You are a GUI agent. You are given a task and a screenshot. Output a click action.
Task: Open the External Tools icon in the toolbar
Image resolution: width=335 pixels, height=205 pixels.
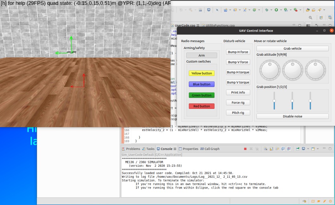[295, 10]
